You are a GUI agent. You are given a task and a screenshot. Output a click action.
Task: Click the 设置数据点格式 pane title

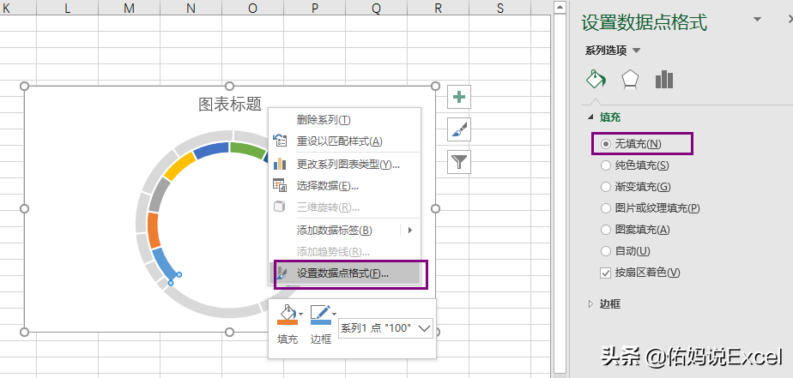click(x=645, y=23)
